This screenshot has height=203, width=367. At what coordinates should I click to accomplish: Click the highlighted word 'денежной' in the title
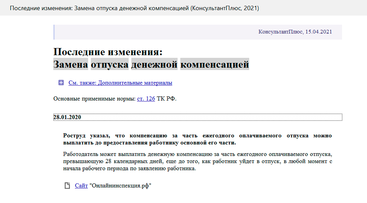154,64
